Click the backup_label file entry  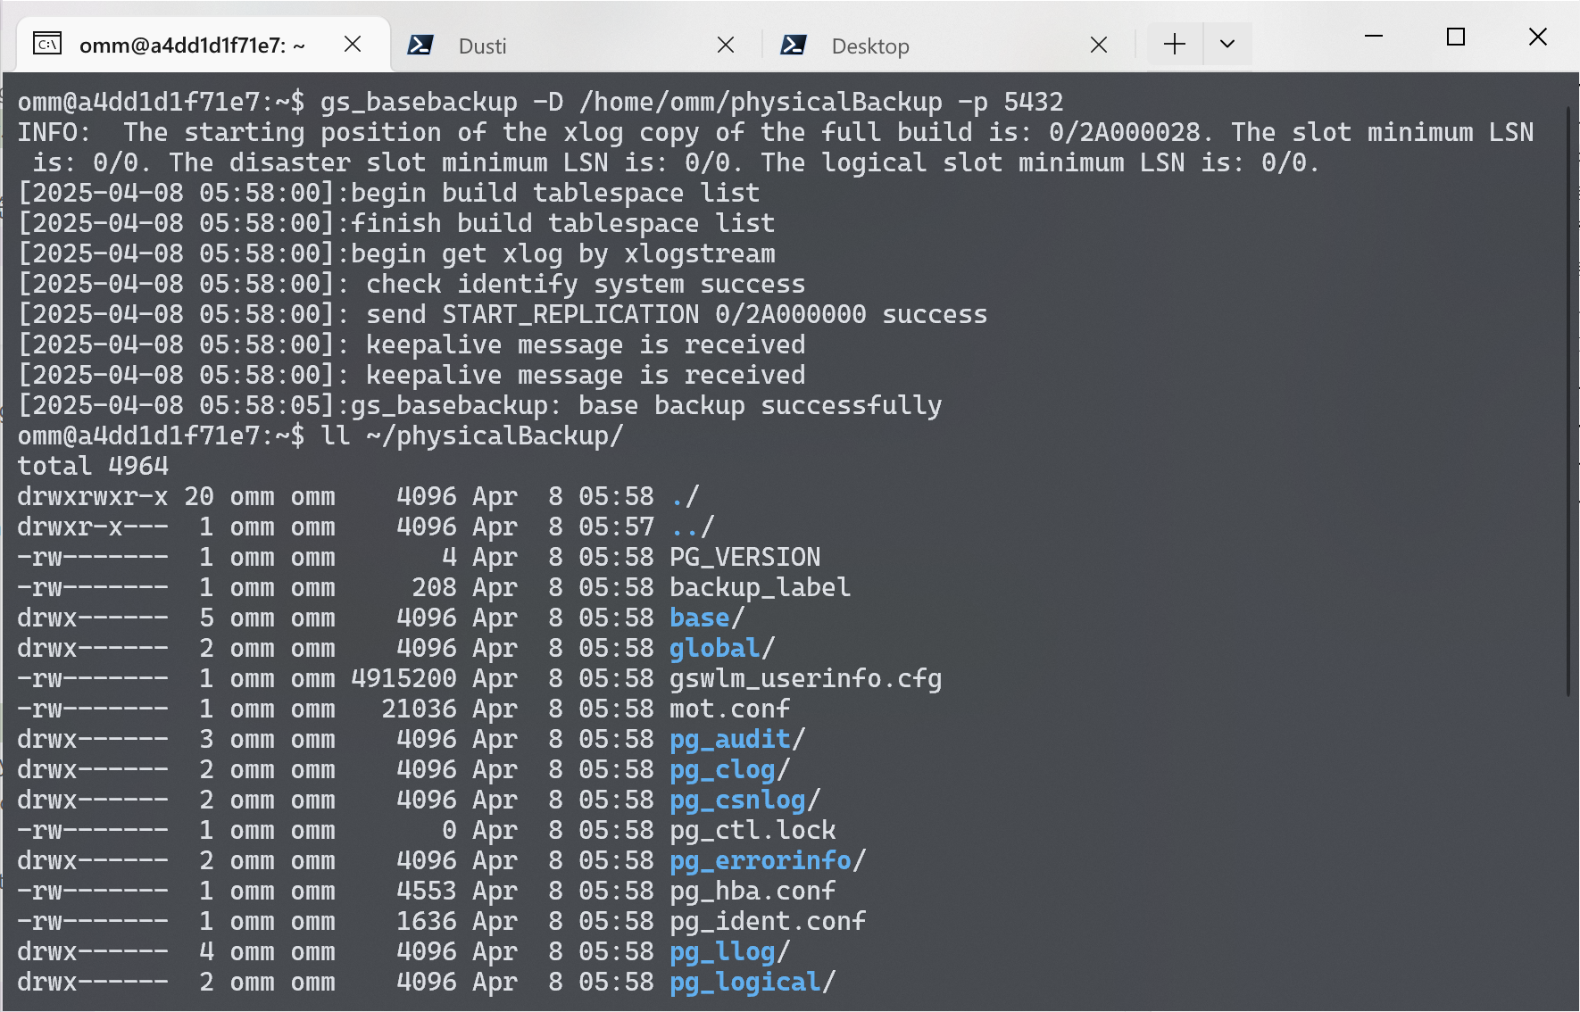(760, 588)
